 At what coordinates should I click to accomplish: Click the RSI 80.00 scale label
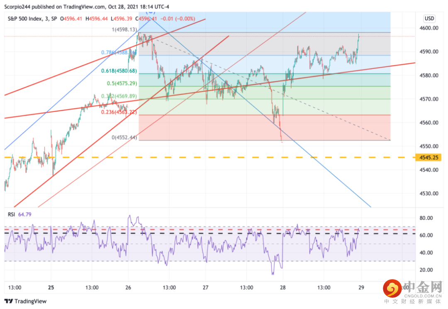click(426, 218)
